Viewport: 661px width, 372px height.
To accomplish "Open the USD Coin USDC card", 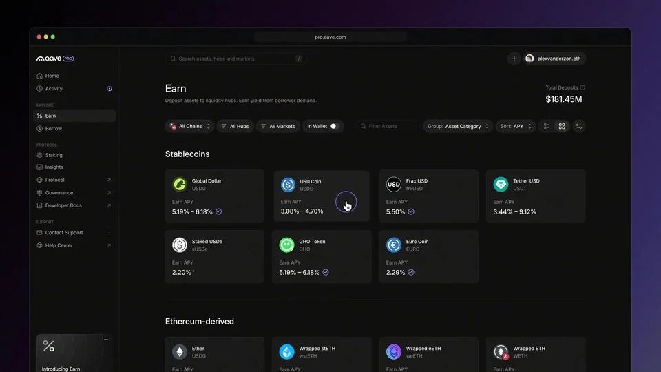I will click(x=322, y=196).
